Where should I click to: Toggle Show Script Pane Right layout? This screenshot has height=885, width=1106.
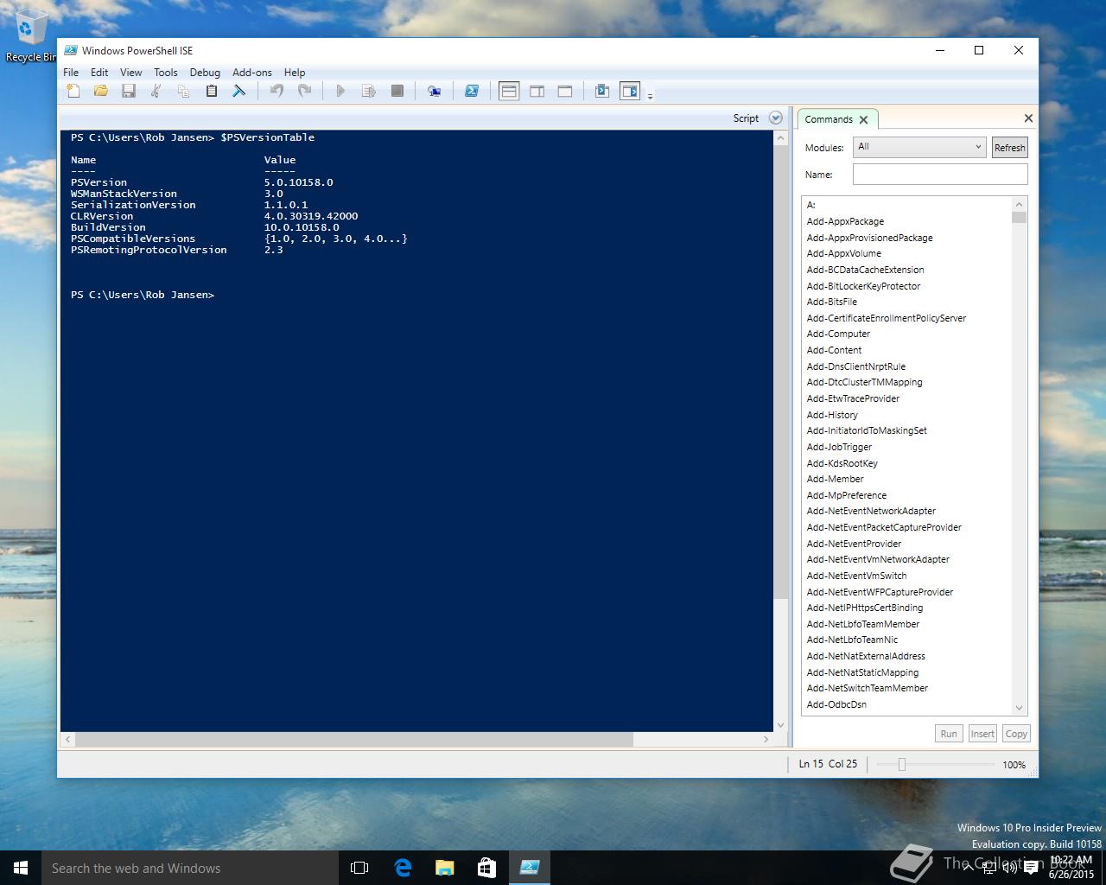tap(537, 91)
